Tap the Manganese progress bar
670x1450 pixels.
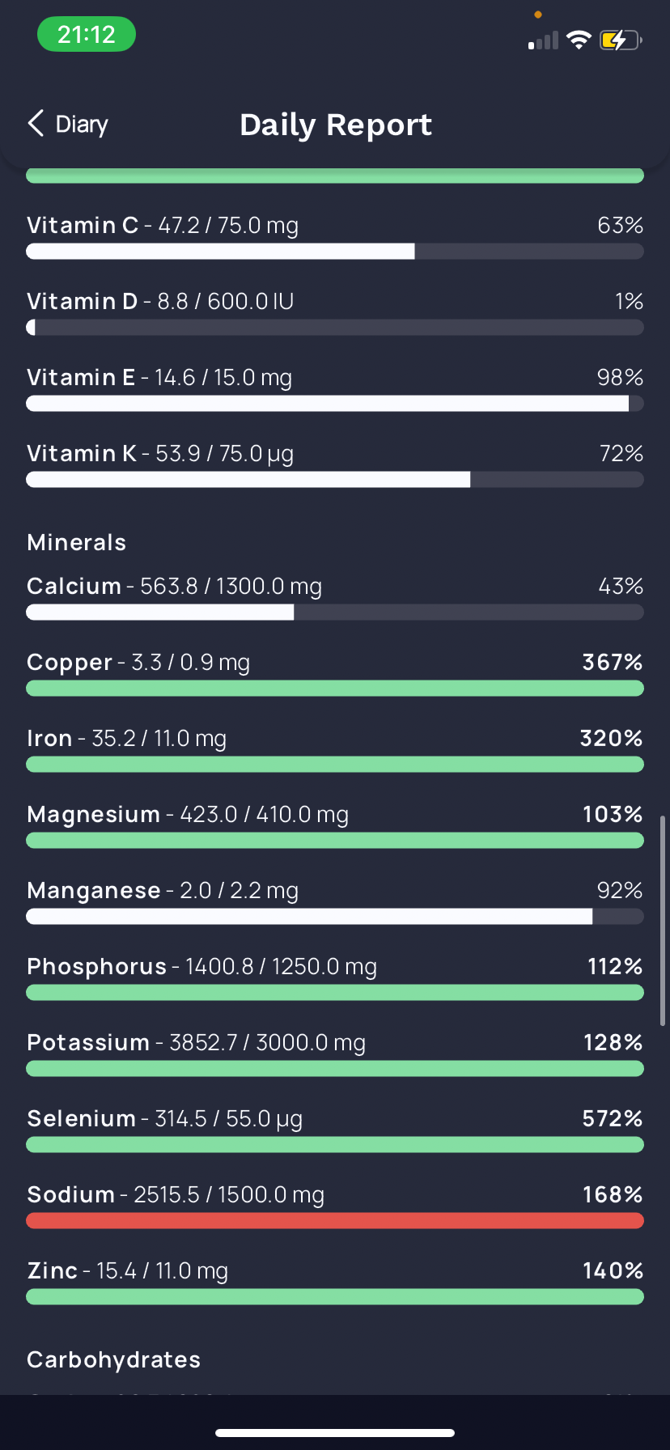[x=335, y=917]
